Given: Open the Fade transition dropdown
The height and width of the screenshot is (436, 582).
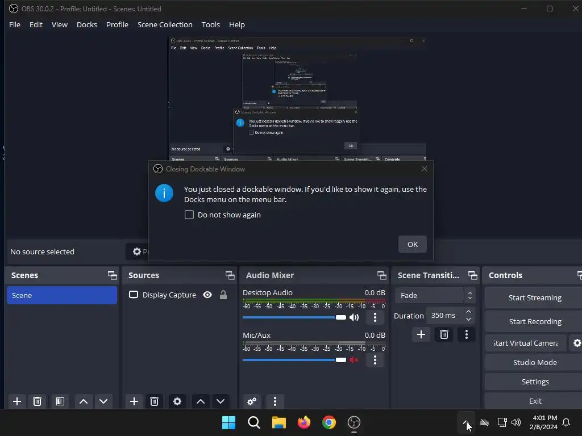Looking at the screenshot, I should tap(435, 295).
